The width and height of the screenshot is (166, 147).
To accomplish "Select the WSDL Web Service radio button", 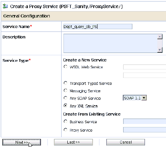I will click(x=65, y=67).
